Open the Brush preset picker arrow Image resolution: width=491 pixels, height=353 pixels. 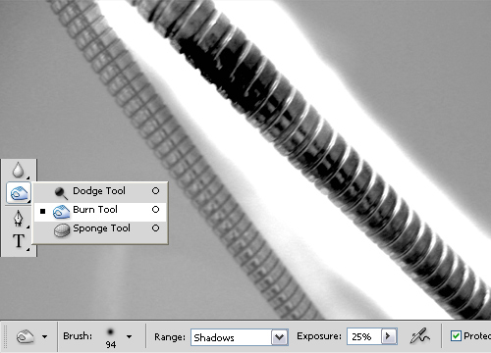[x=130, y=336]
